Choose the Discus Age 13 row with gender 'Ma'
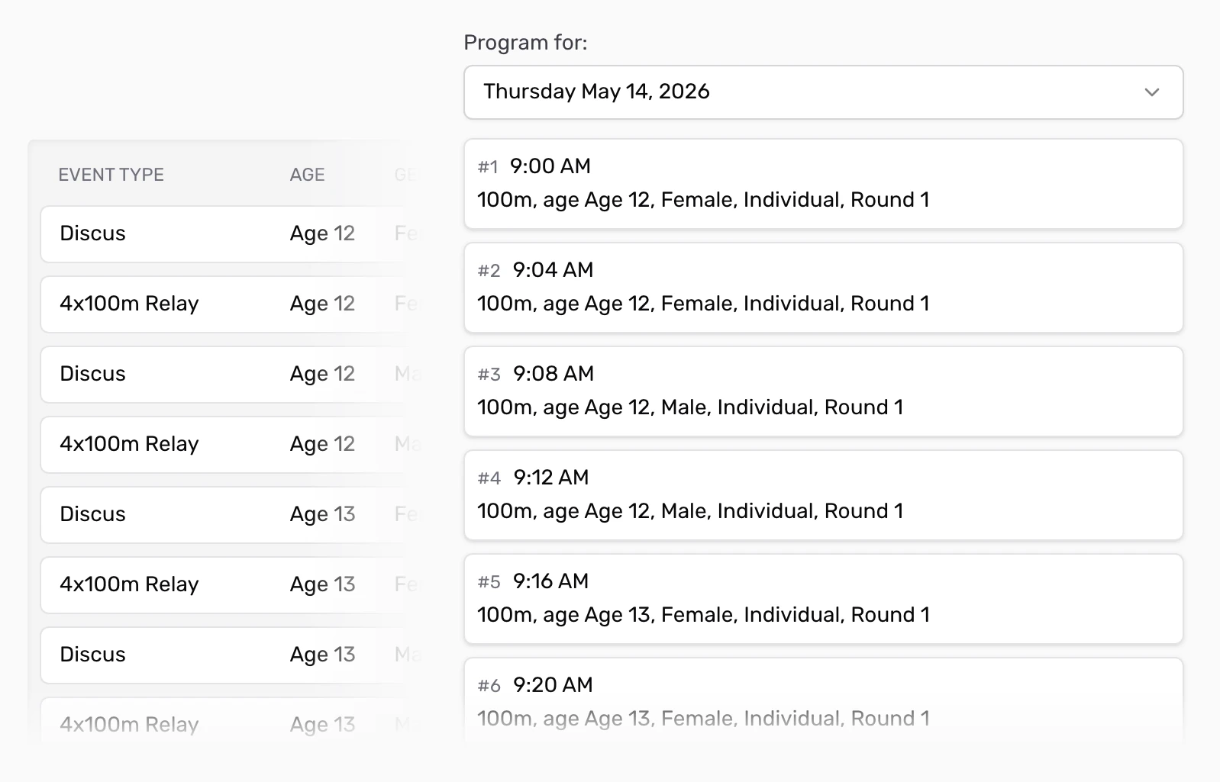1220x782 pixels. [x=231, y=655]
